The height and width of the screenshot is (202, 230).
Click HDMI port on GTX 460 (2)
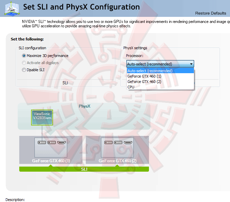click(x=128, y=142)
